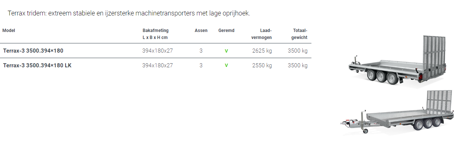This screenshot has height=146, width=473.
Task: Click the Geremd column header
Action: click(226, 31)
